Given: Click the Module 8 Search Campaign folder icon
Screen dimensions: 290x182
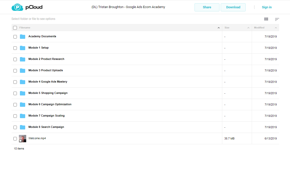Looking at the screenshot, I should tap(23, 127).
